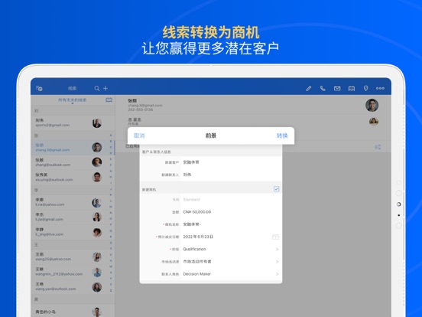The image size is (422, 317).
Task: Click the filter sliders icon on right
Action: pyautogui.click(x=378, y=147)
